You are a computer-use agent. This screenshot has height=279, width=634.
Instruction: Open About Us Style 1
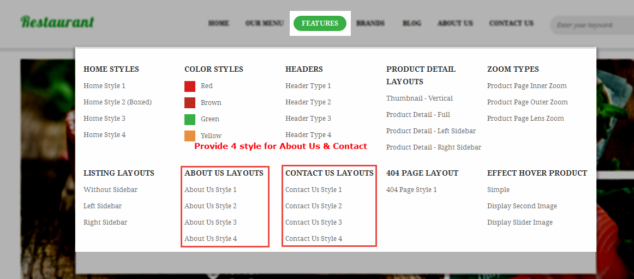tap(211, 190)
